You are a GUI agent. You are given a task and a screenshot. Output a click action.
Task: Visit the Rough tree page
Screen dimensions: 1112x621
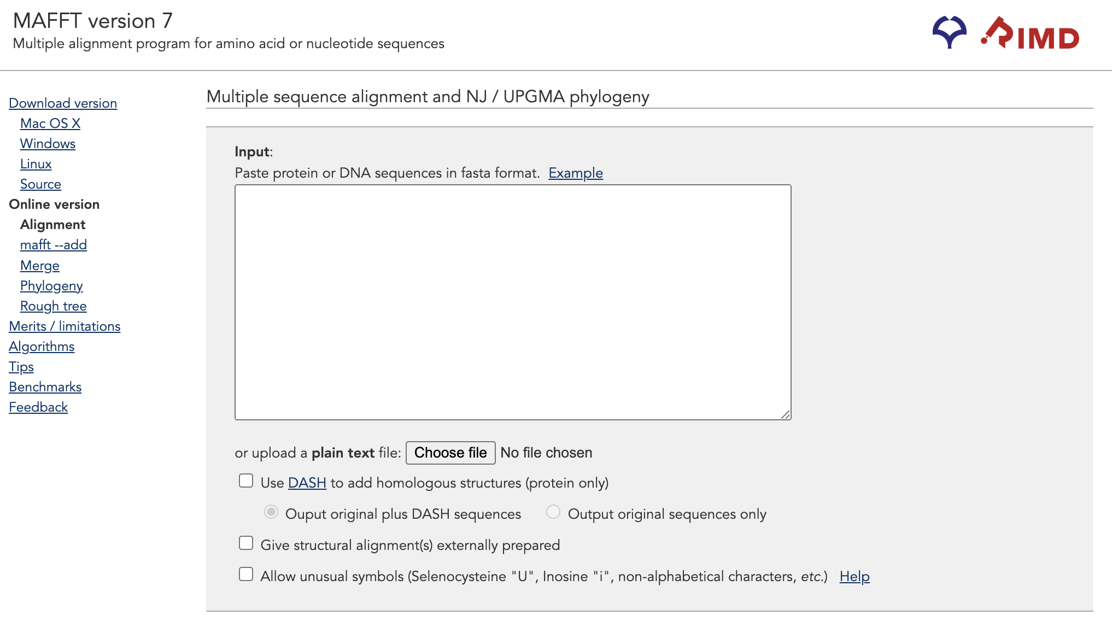[x=54, y=306]
